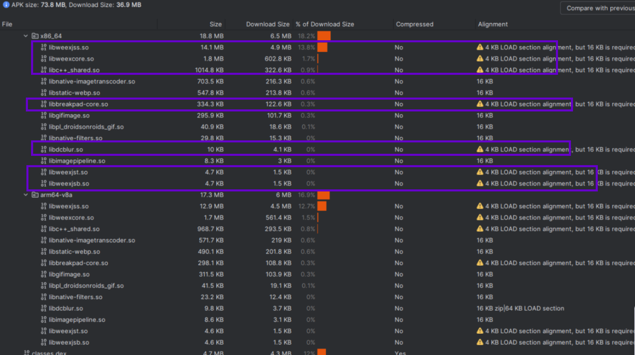Screen dimensions: 635x355
Task: Click the warning icon for x86_64 libbreakpad-core.so
Action: pos(480,104)
